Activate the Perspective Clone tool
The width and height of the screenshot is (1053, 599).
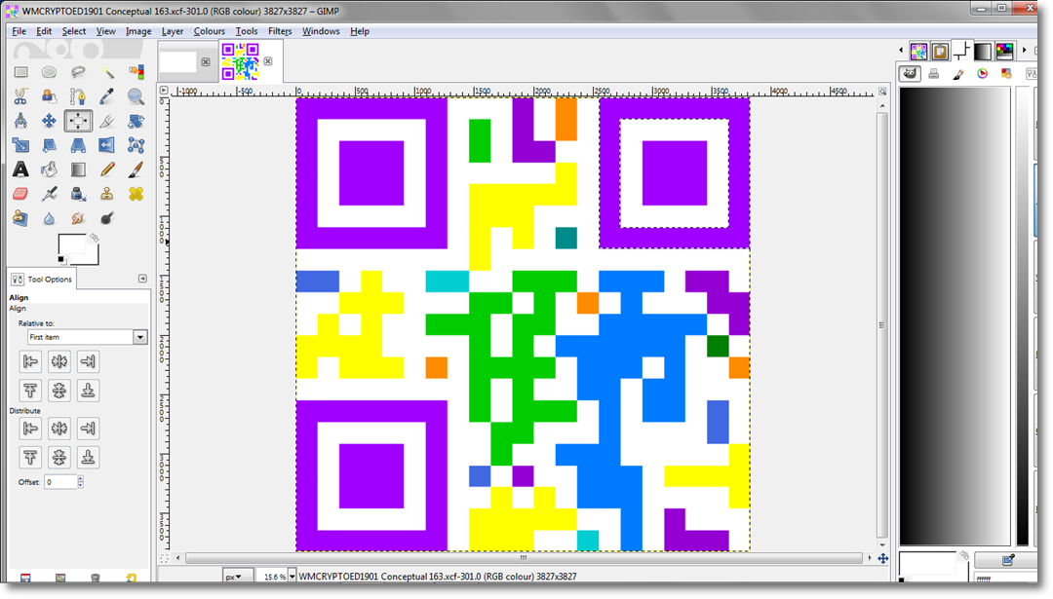point(20,218)
